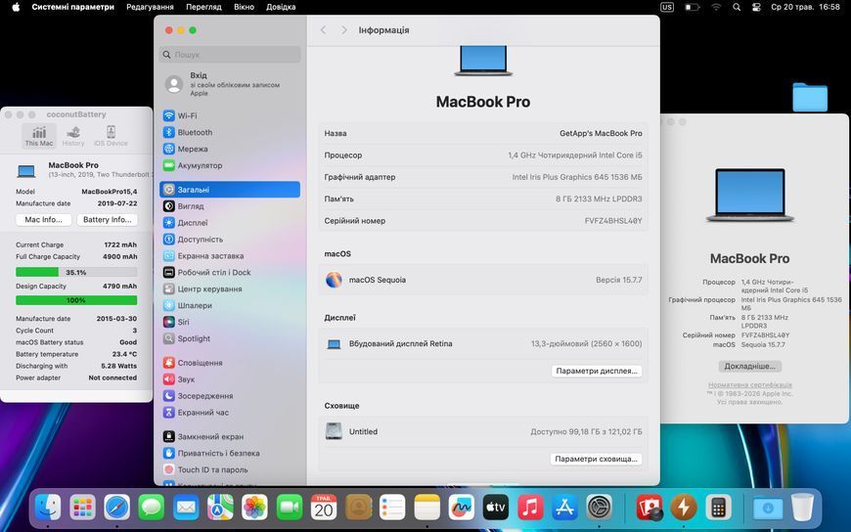Image resolution: width=851 pixels, height=532 pixels.
Task: Click Параметри сховища... button
Action: [x=596, y=459]
